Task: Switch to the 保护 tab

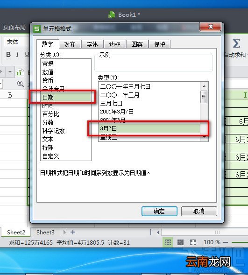Action: pyautogui.click(x=159, y=44)
